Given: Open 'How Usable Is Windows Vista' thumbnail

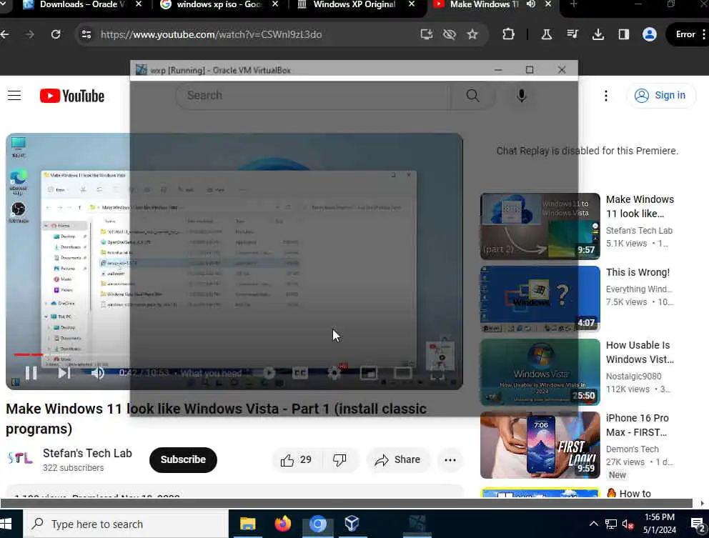Looking at the screenshot, I should [x=540, y=372].
